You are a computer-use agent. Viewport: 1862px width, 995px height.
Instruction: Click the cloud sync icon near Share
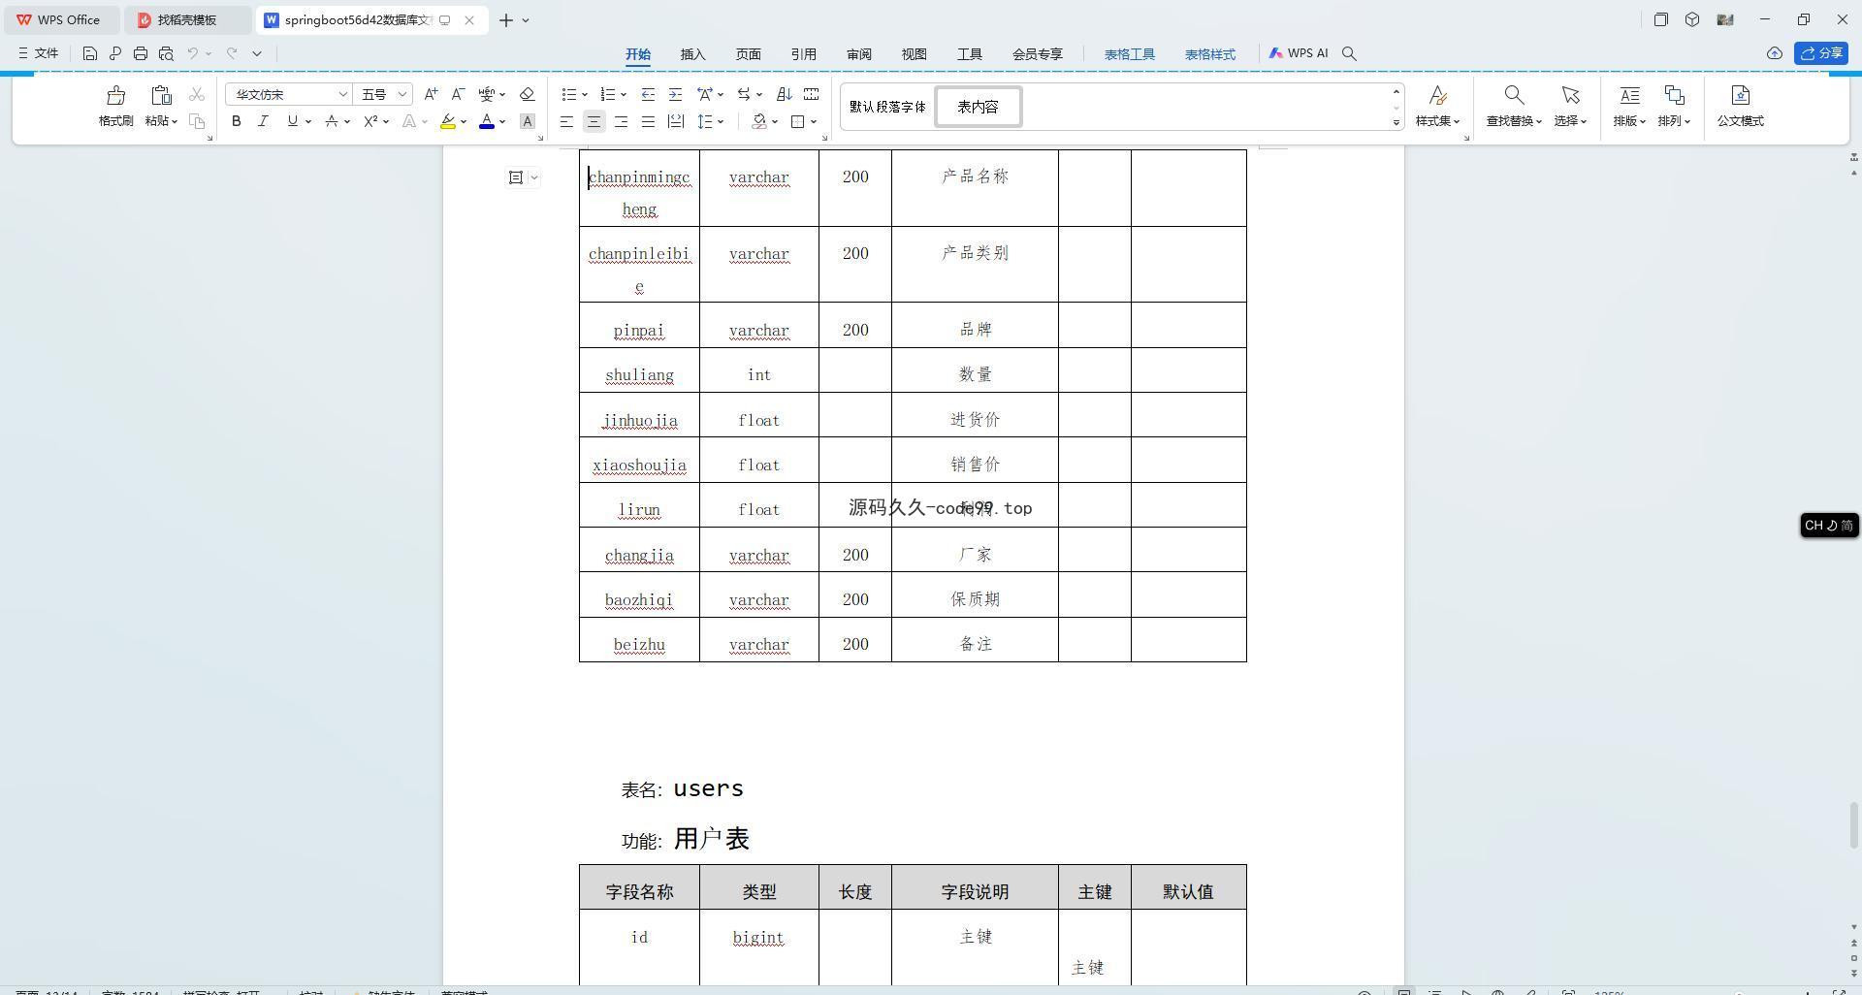click(1774, 53)
